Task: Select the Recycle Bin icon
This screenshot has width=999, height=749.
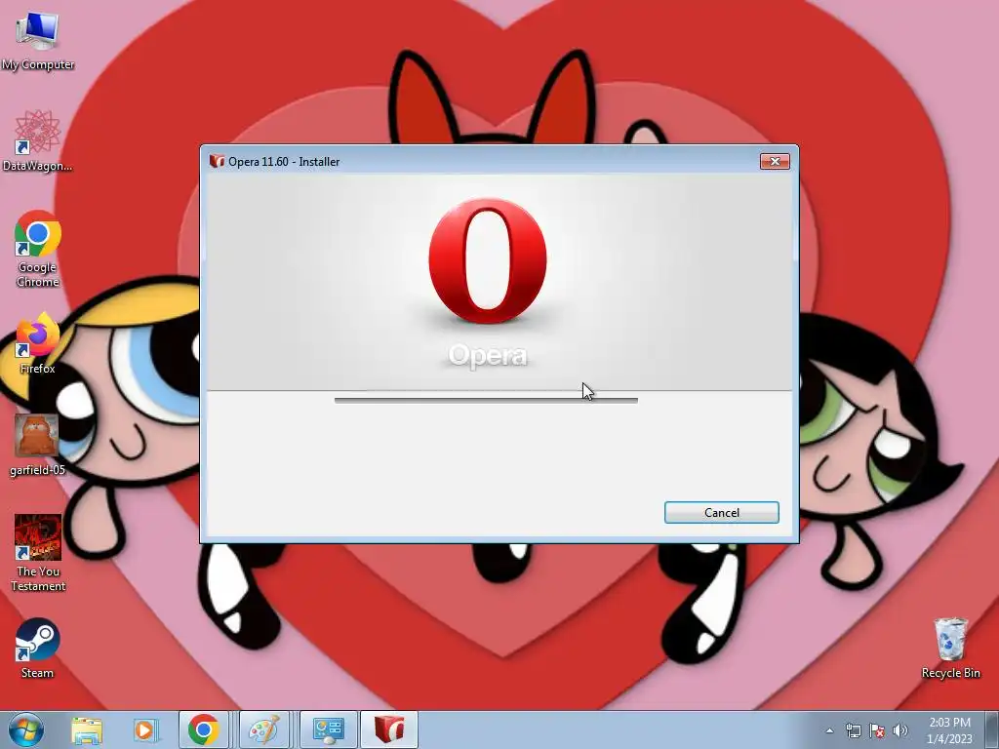Action: [950, 649]
